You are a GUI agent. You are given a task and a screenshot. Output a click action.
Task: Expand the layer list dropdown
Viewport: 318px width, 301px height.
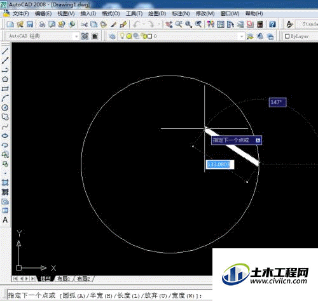point(241,36)
